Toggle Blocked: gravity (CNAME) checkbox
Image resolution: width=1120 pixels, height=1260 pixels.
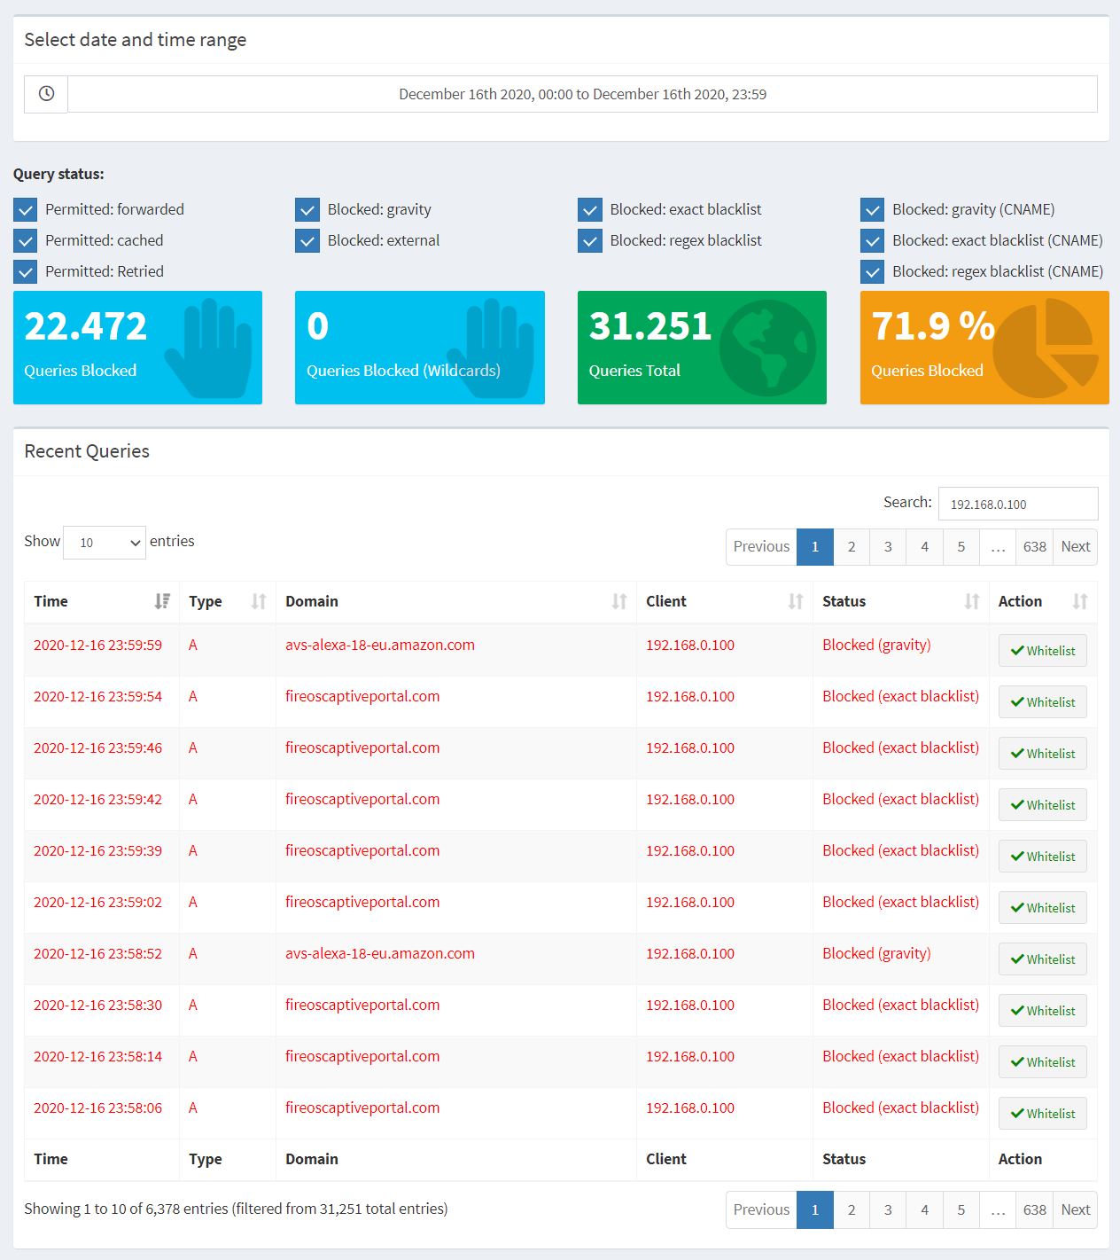(x=873, y=210)
